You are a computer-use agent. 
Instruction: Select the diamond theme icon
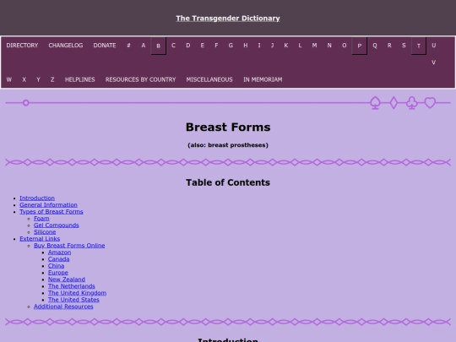click(x=394, y=103)
